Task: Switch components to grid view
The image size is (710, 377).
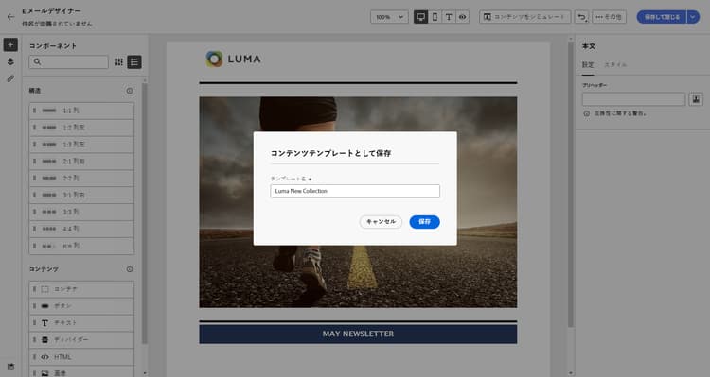Action: pos(119,62)
